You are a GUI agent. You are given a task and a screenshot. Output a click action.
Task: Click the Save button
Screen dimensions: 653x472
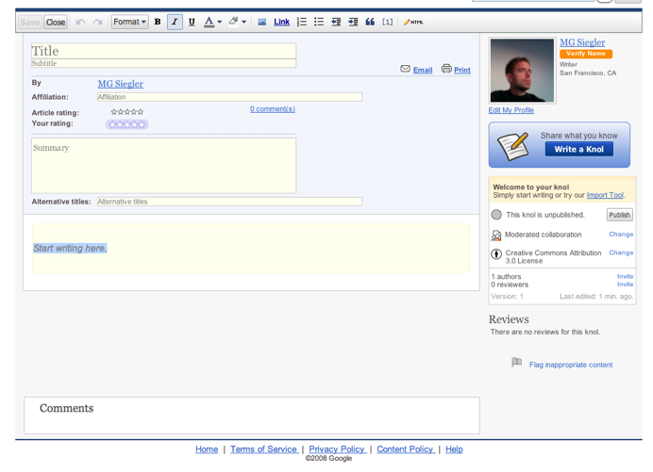(x=30, y=22)
